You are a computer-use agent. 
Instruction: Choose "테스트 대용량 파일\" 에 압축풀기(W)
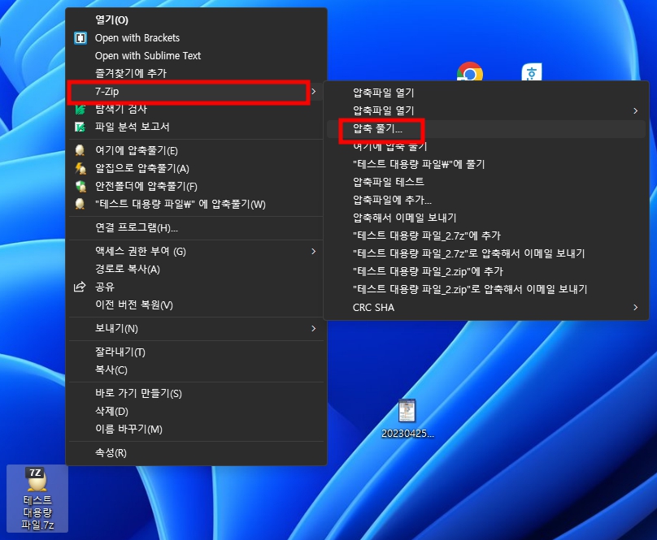click(x=196, y=204)
